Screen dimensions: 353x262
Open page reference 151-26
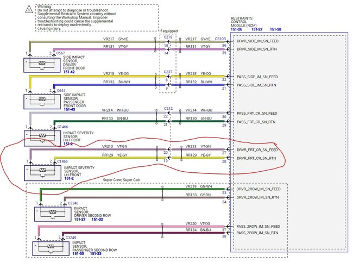tap(236, 29)
